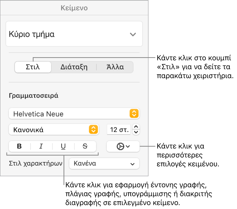Open the gear menu for more text options
Viewport: 237px width, 209px height.
click(123, 146)
